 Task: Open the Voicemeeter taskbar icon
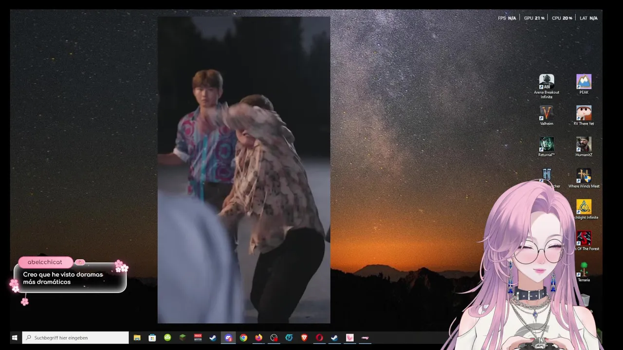tap(198, 337)
